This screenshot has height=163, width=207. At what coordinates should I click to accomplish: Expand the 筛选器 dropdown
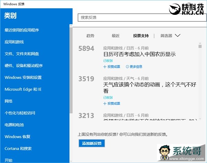pyautogui.click(x=170, y=35)
